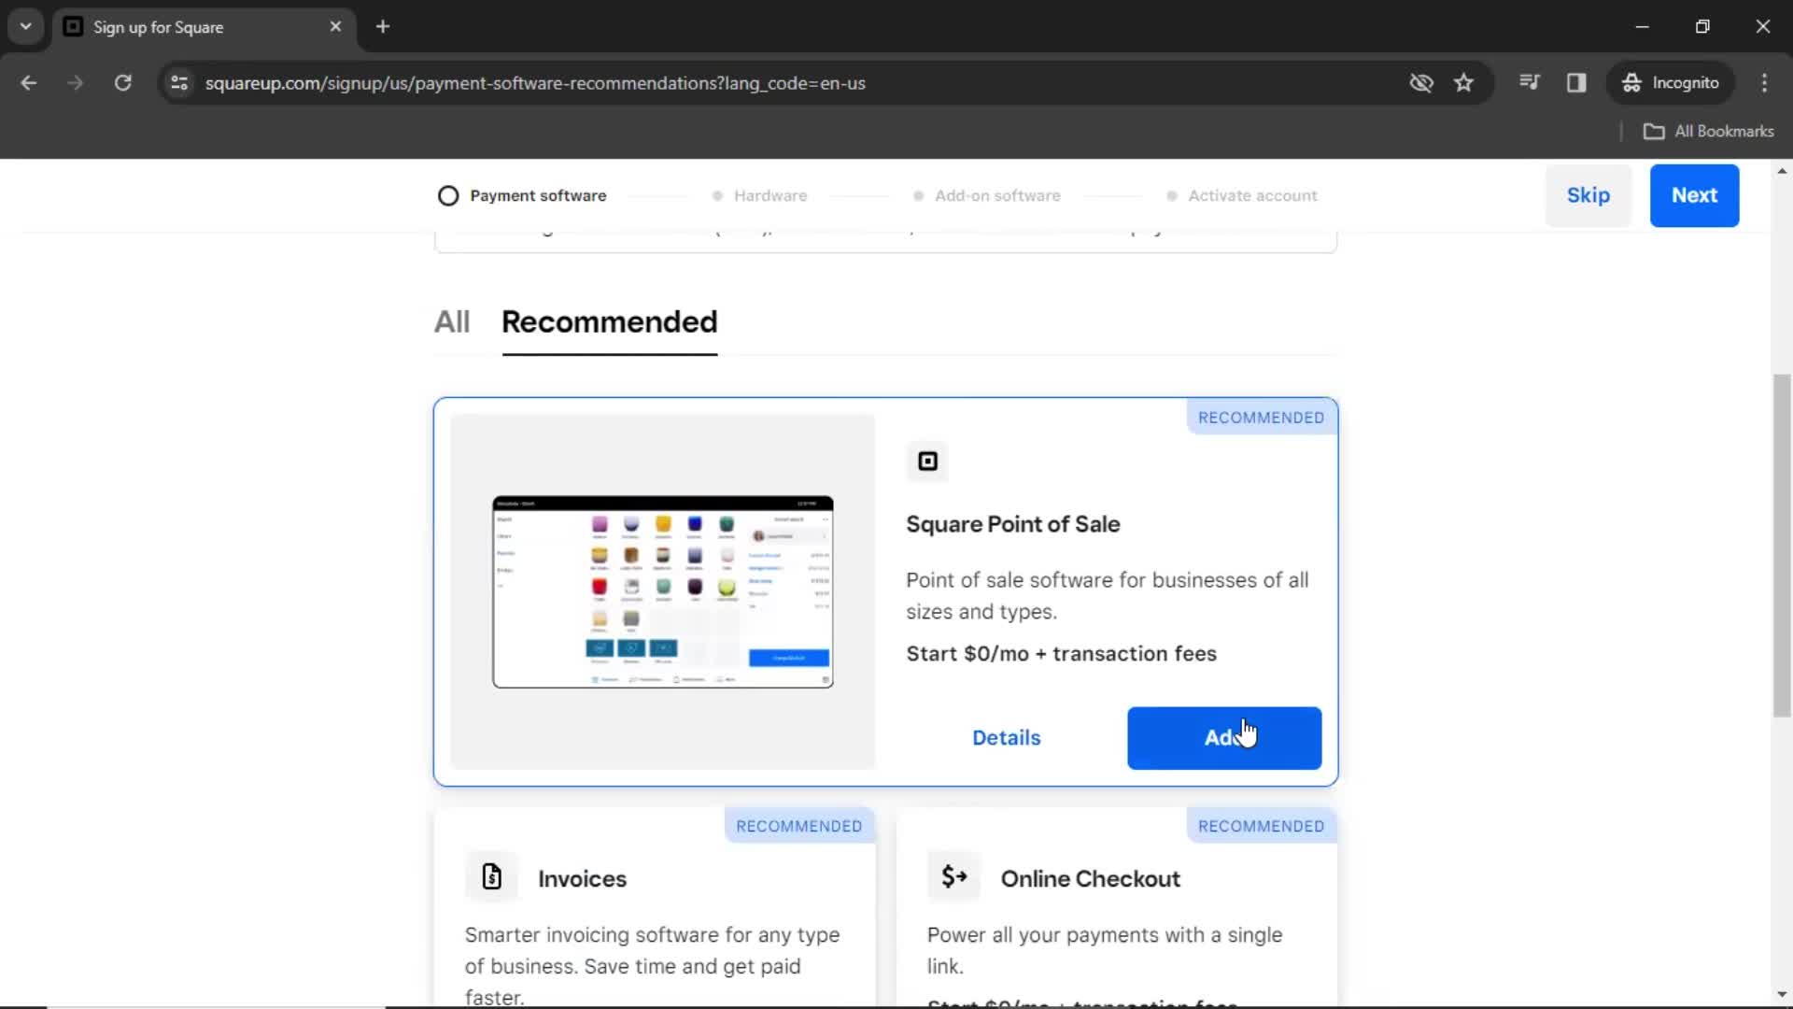Click the bookmark star icon
Image resolution: width=1793 pixels, height=1009 pixels.
[1463, 82]
